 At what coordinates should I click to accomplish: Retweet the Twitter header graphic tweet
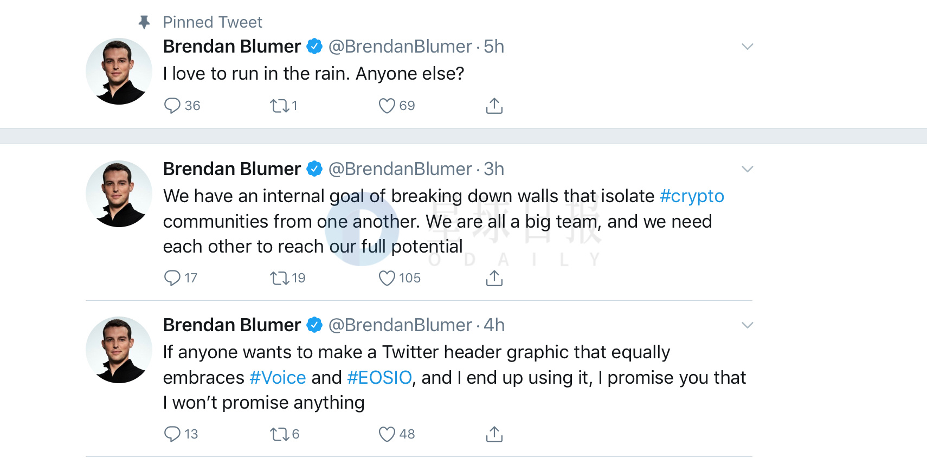click(x=280, y=434)
